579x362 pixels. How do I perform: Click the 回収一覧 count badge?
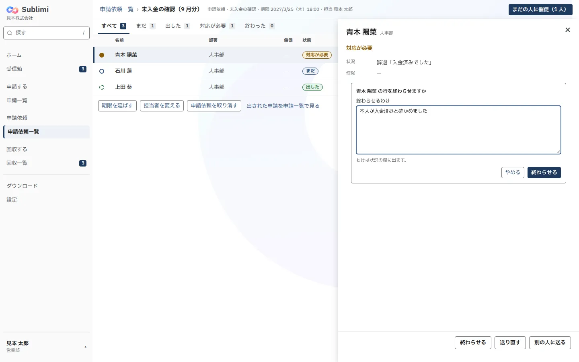click(x=83, y=163)
